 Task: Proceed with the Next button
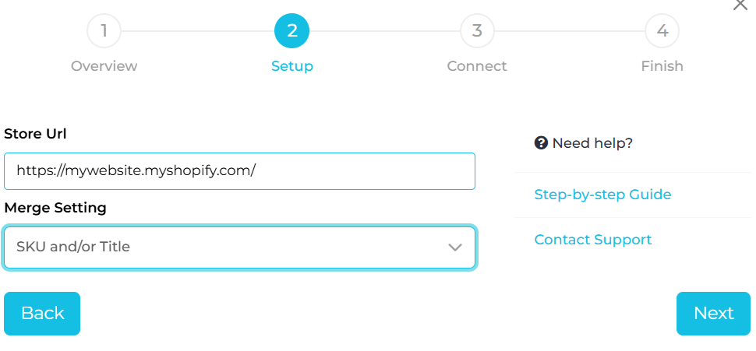click(713, 313)
